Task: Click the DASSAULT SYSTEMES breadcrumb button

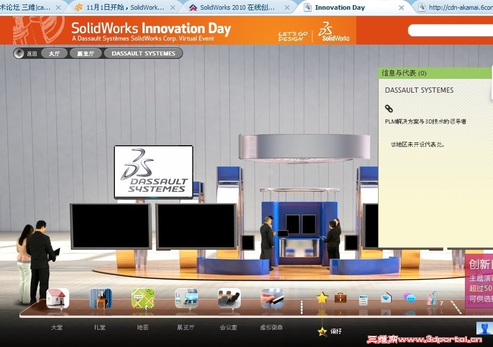Action: click(144, 53)
